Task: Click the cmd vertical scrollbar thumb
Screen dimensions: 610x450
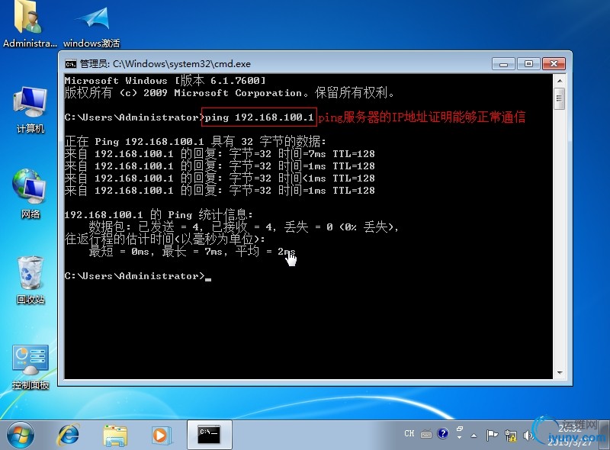Action: [560, 98]
